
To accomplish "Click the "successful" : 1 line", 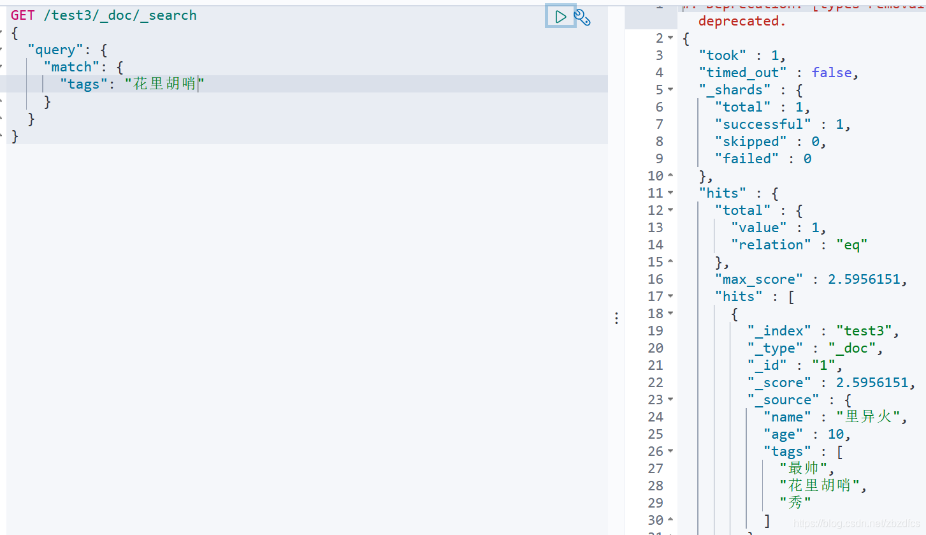I will (x=783, y=124).
